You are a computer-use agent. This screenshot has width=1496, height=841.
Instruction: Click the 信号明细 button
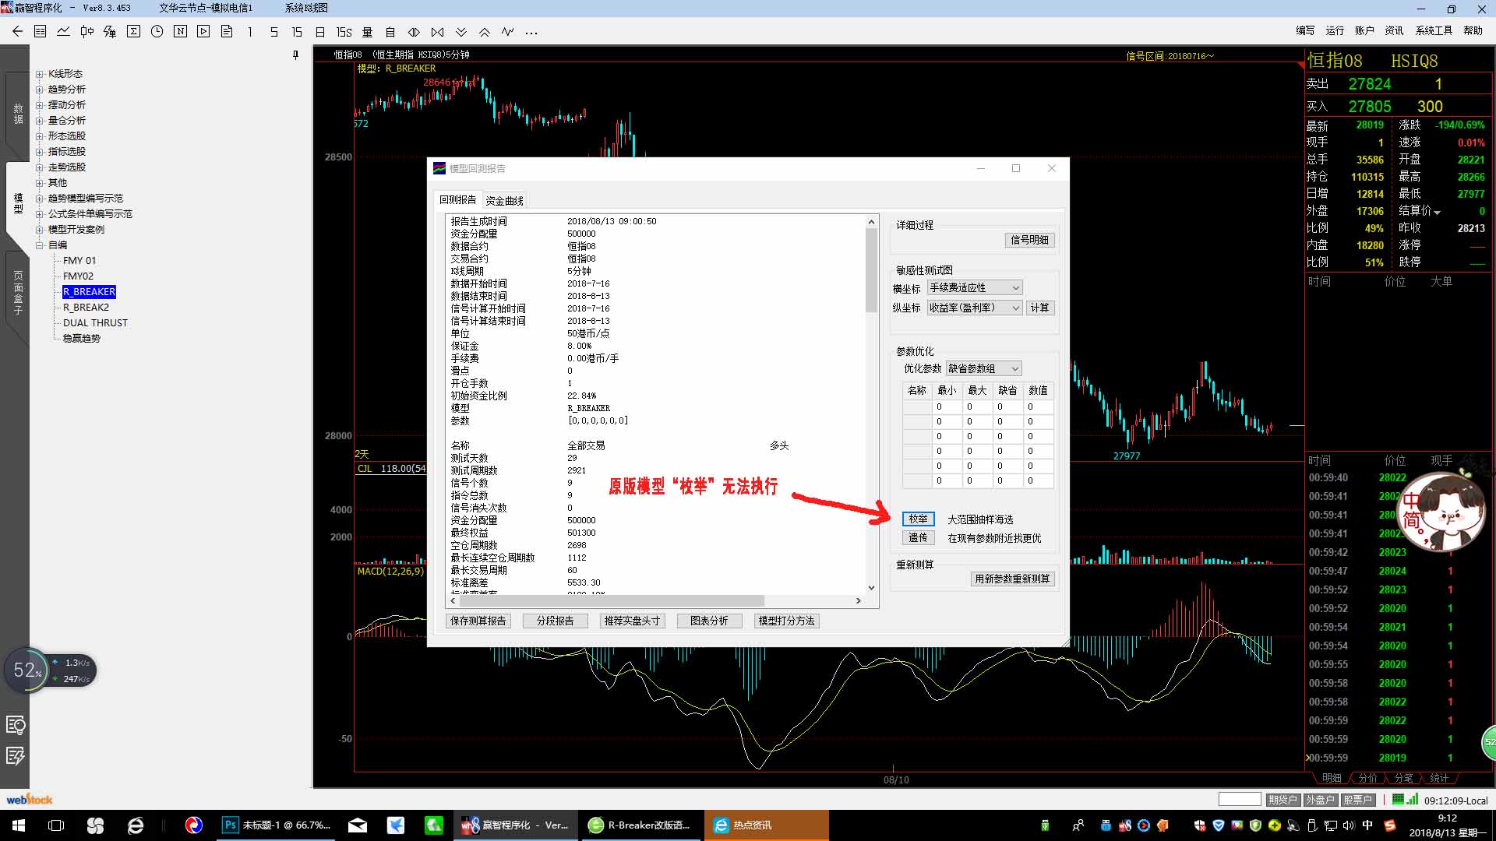click(x=1028, y=240)
